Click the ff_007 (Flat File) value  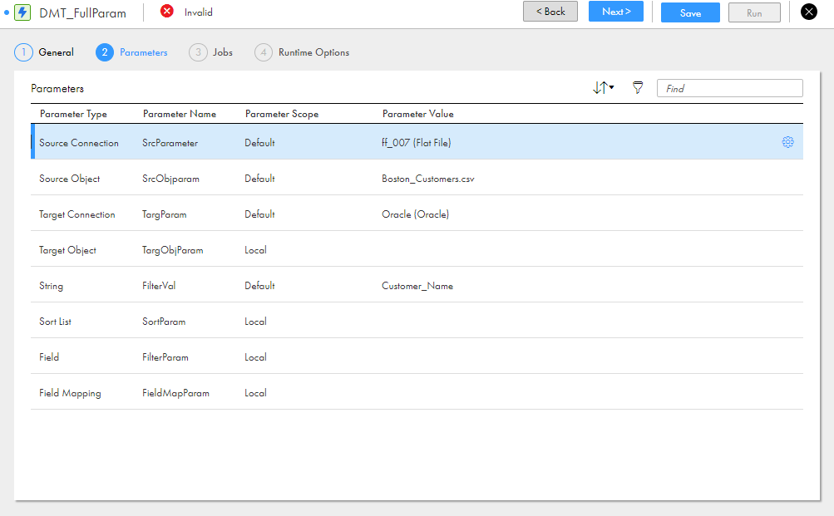coord(416,142)
